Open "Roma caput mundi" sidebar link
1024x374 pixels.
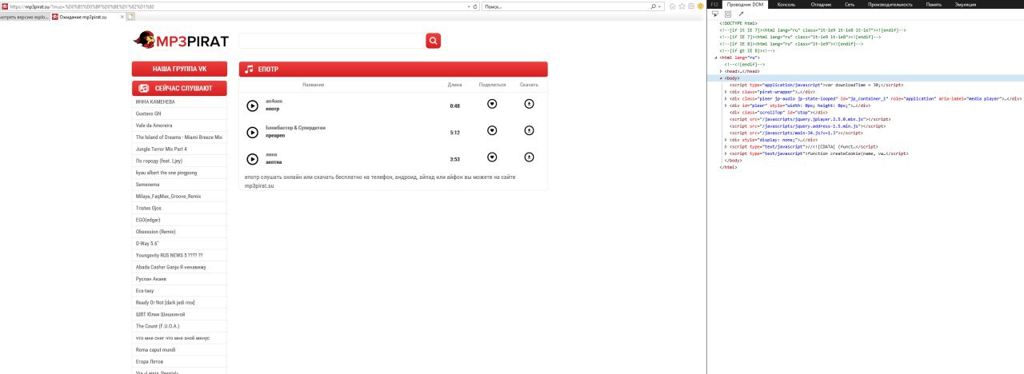156,349
